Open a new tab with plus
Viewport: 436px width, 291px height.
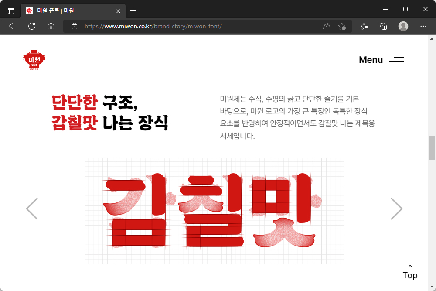pyautogui.click(x=133, y=11)
